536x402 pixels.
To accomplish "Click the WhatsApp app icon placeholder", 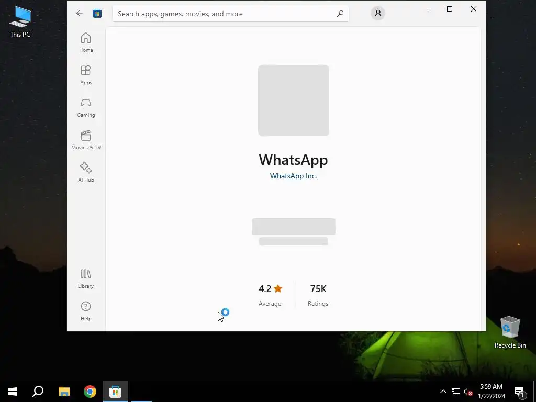I will (294, 100).
